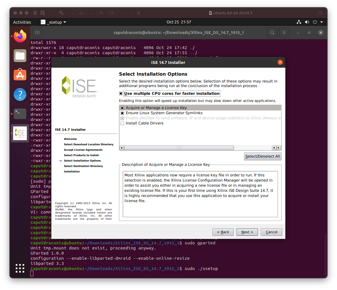Click Select Download Location Directory step
337x290 pixels.
(x=88, y=144)
